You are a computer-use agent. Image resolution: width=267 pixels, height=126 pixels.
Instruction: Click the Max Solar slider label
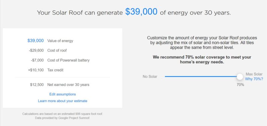[x=254, y=74]
